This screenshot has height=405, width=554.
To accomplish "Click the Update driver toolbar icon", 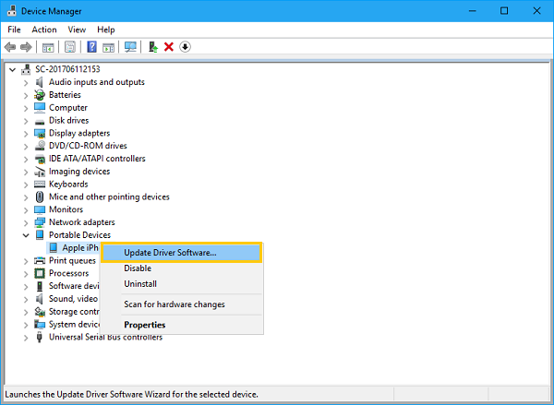I will pos(153,47).
